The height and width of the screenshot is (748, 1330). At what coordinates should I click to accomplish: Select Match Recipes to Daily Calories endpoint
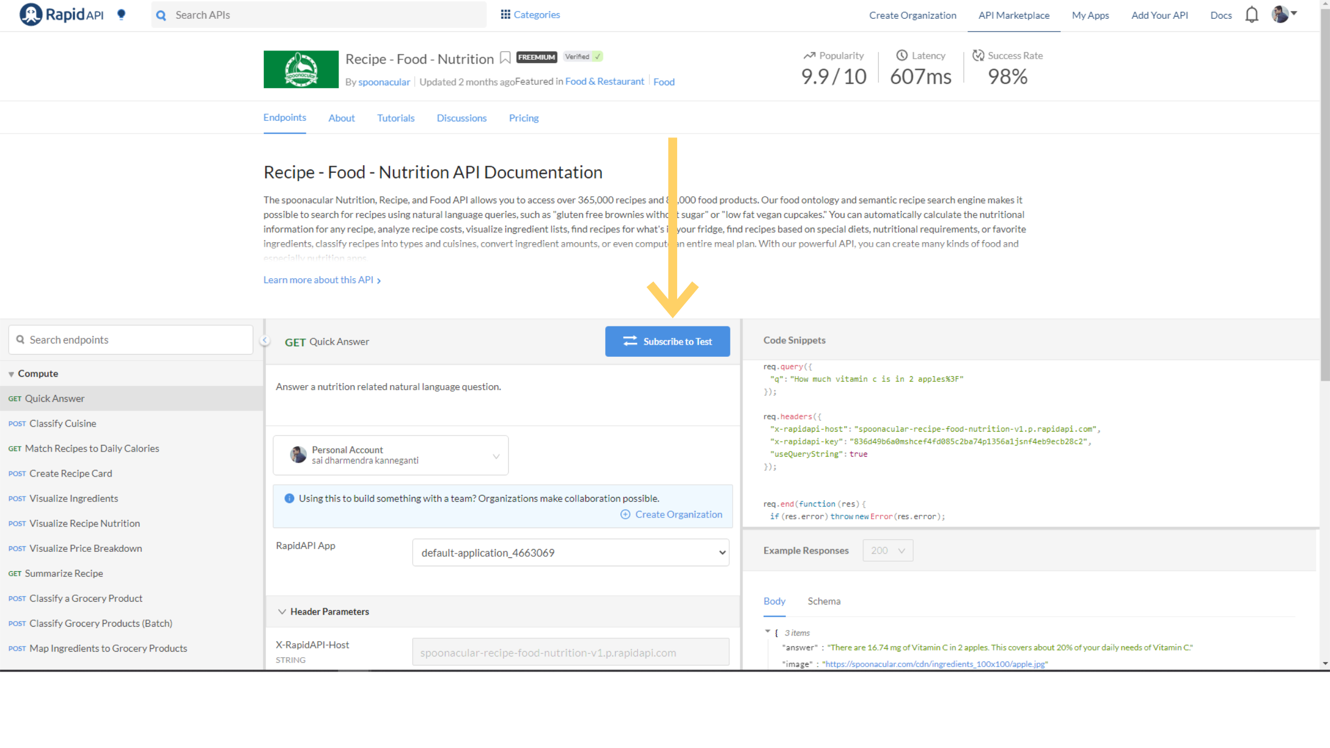pos(131,448)
